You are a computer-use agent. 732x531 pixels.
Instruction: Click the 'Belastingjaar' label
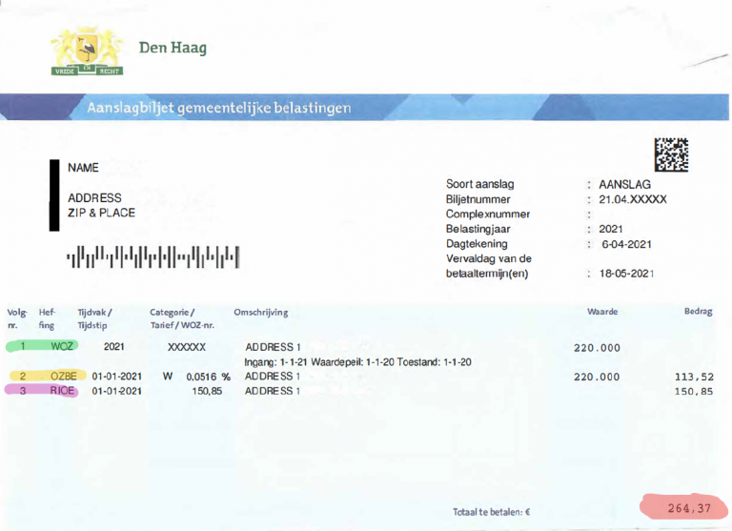(478, 229)
